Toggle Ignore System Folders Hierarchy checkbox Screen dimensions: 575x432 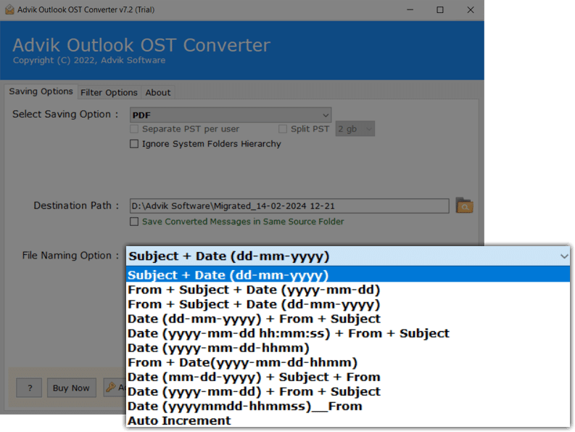pyautogui.click(x=134, y=144)
